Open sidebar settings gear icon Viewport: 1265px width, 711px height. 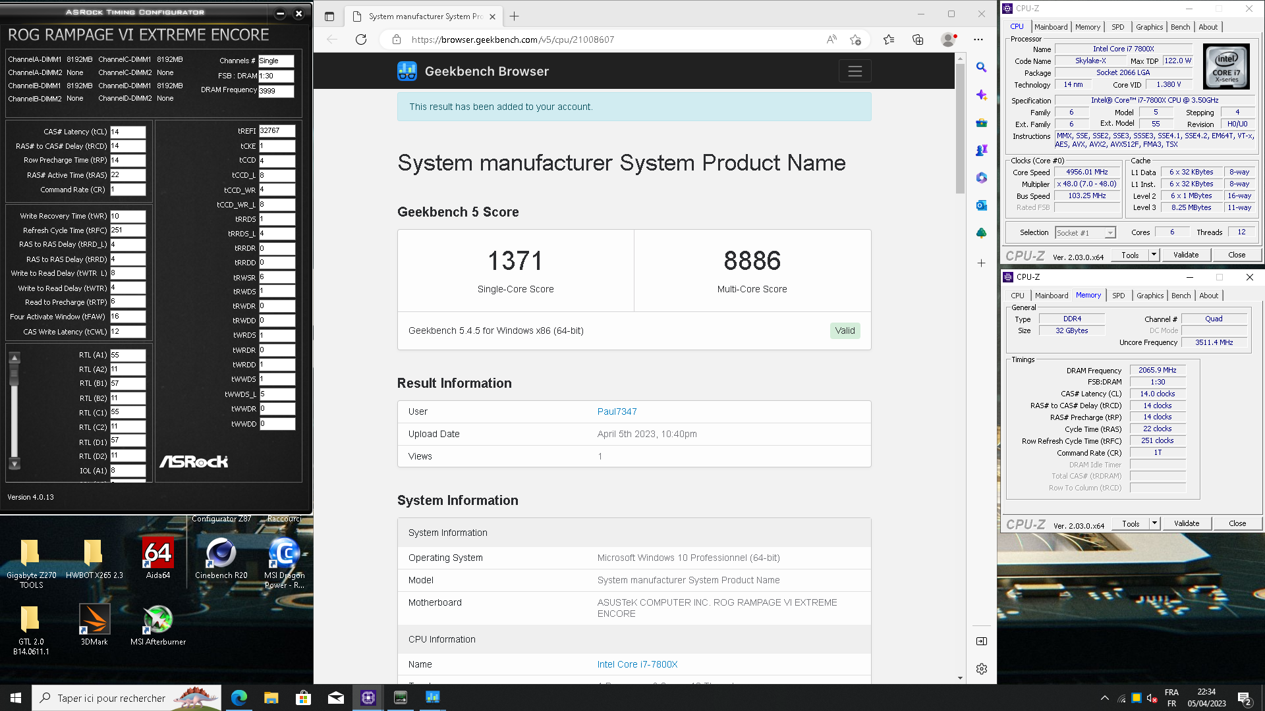[981, 669]
